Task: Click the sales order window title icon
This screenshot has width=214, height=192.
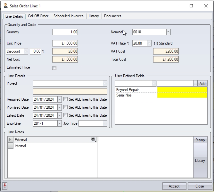Action: [5, 6]
